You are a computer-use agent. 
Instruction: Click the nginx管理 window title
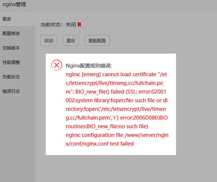[x=14, y=4]
